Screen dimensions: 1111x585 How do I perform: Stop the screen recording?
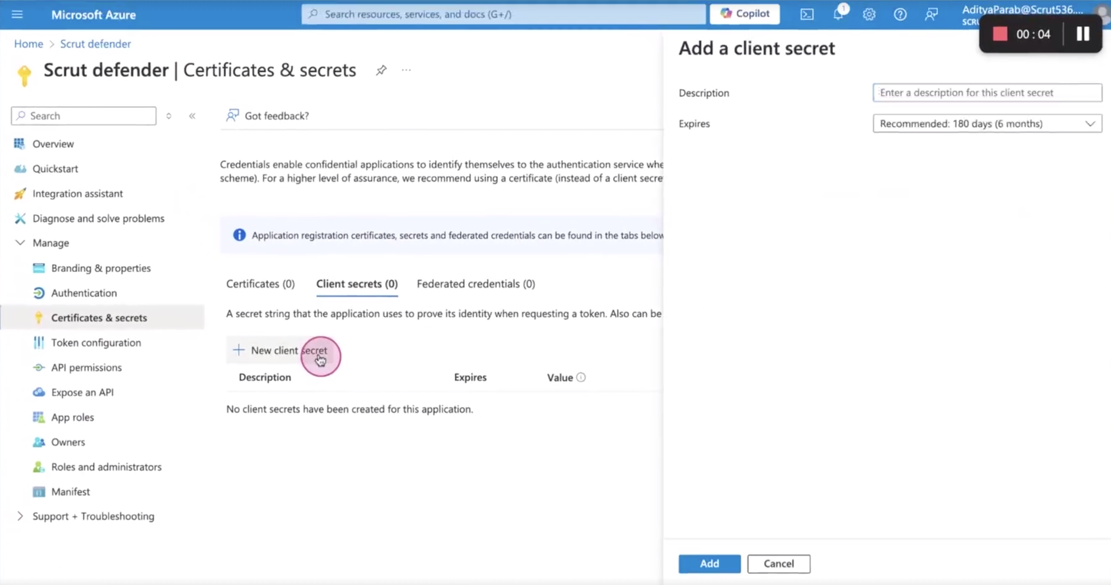(1000, 34)
